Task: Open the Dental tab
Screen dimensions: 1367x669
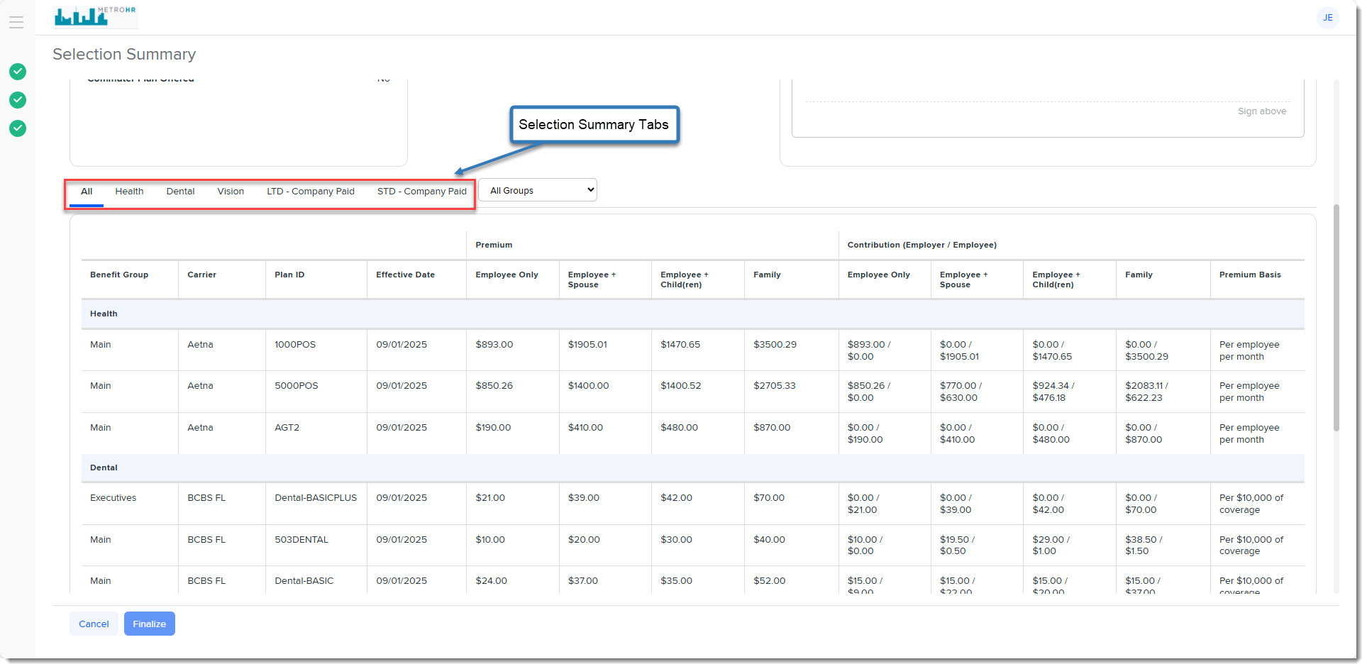Action: 180,192
